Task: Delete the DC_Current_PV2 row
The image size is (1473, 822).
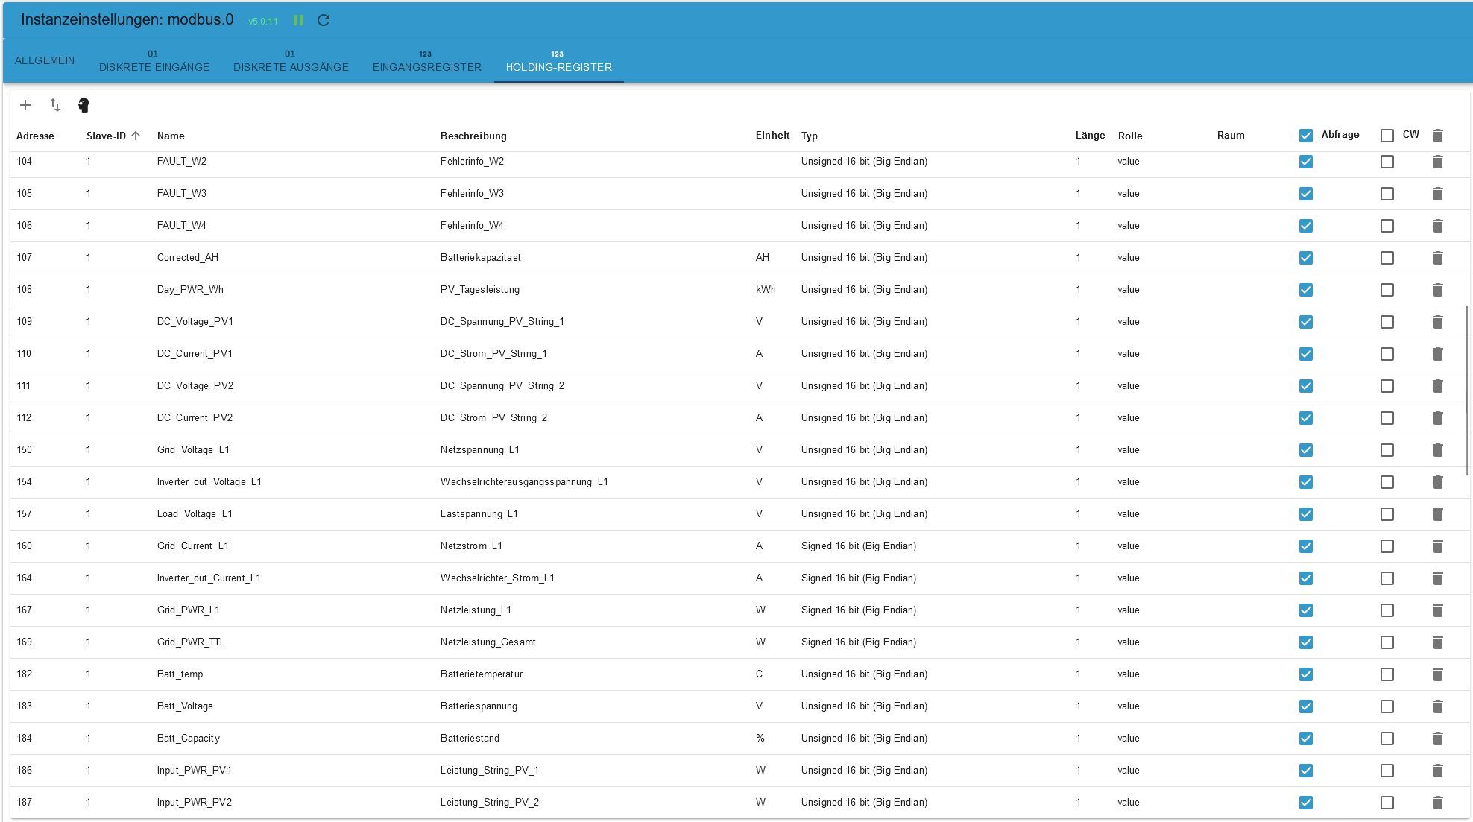Action: (1438, 418)
